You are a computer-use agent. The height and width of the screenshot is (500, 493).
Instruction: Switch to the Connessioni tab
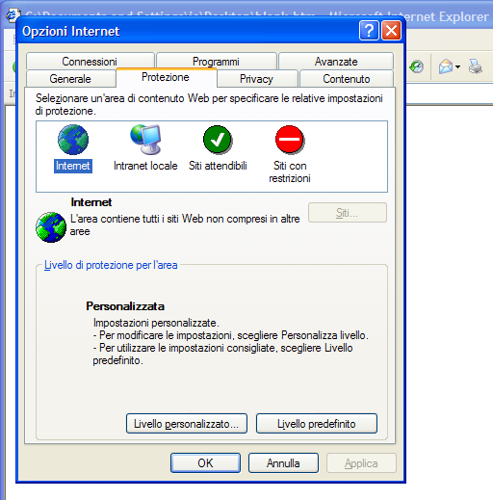click(90, 61)
